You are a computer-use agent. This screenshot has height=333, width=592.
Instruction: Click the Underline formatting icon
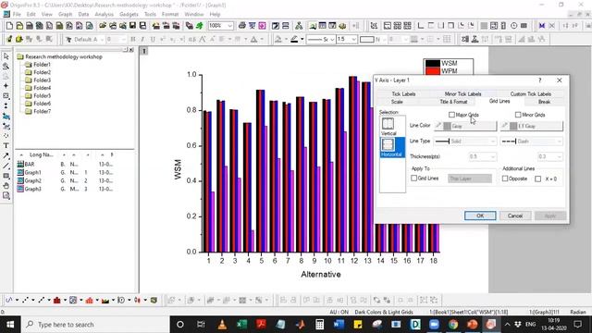[153, 39]
